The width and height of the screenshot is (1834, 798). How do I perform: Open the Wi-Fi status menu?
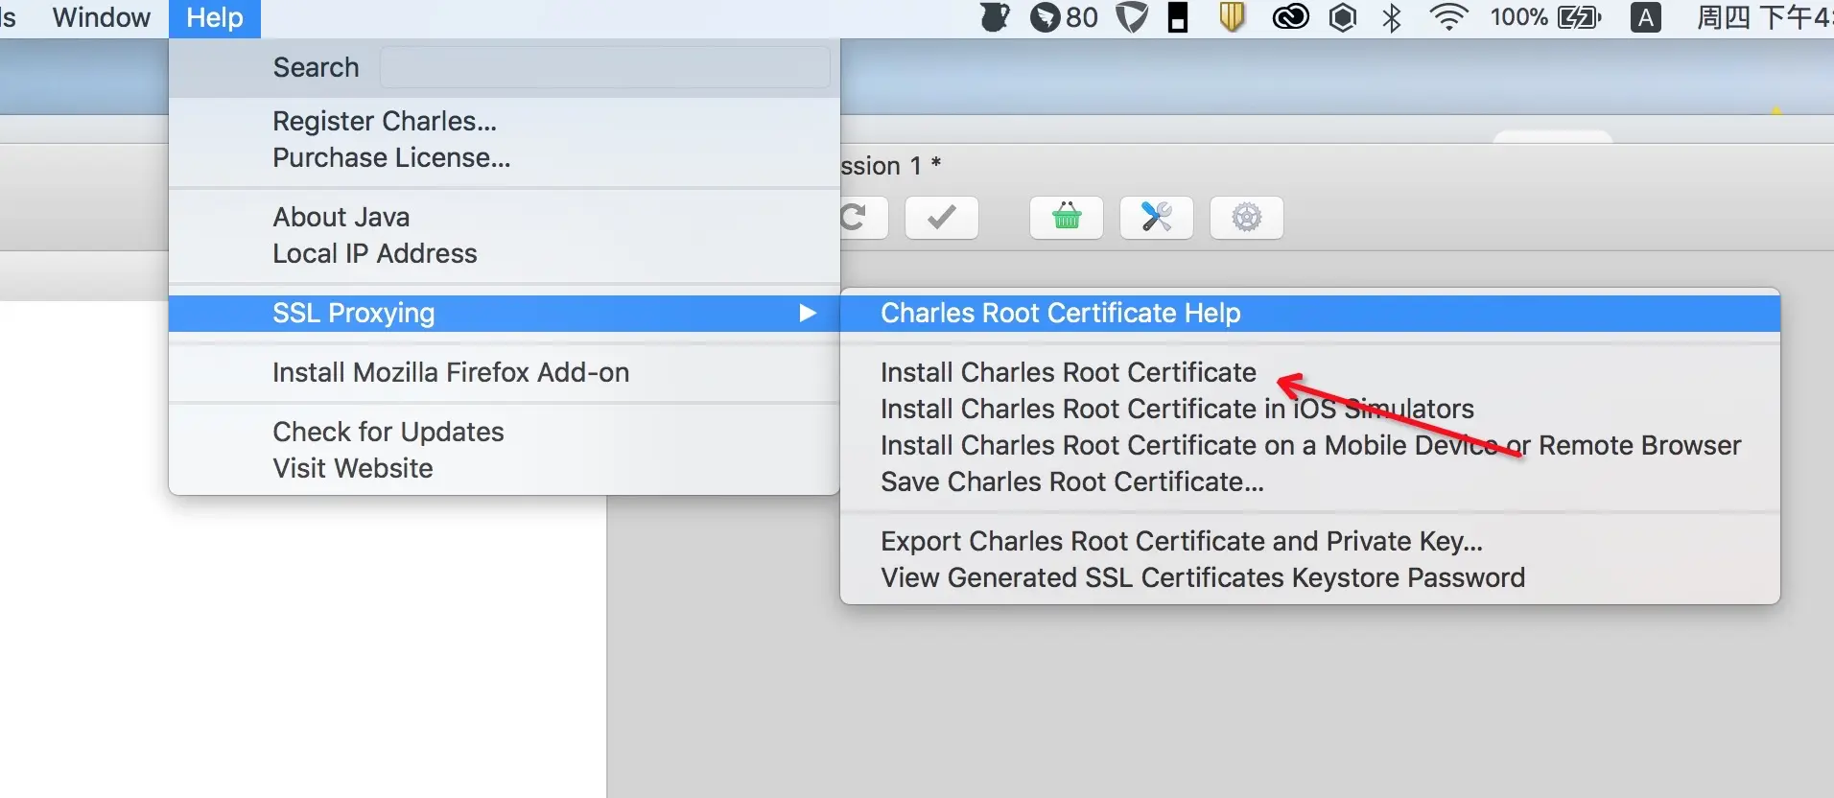1448,17
